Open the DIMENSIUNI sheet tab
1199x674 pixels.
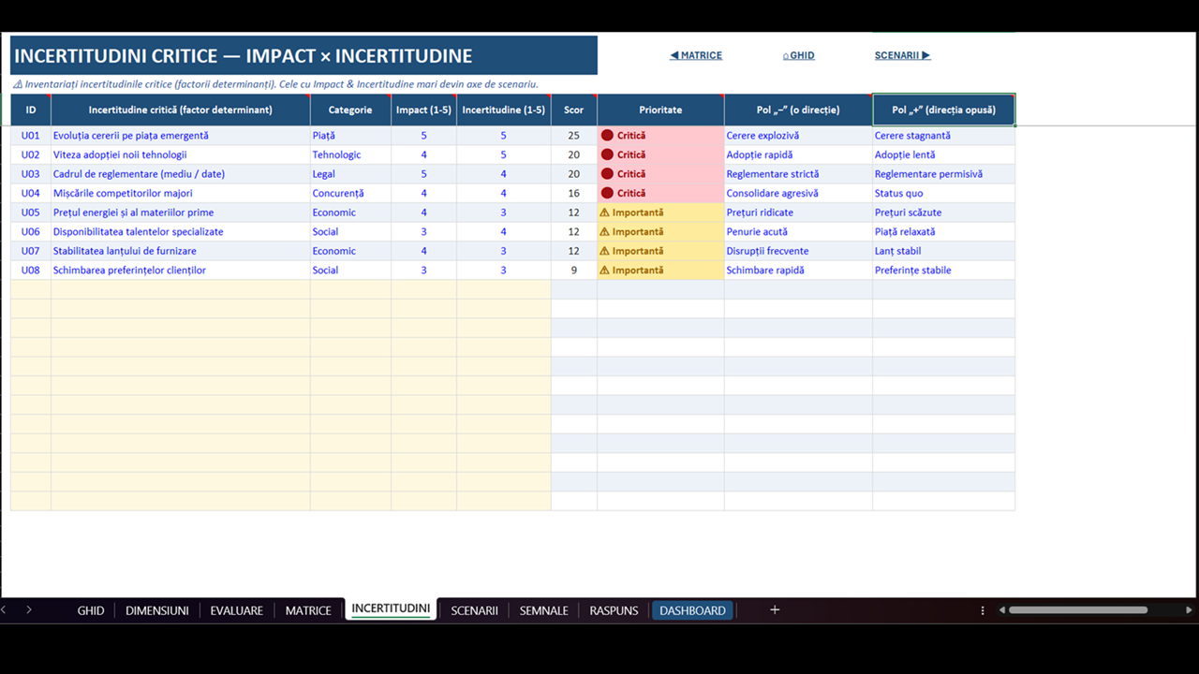(x=157, y=610)
